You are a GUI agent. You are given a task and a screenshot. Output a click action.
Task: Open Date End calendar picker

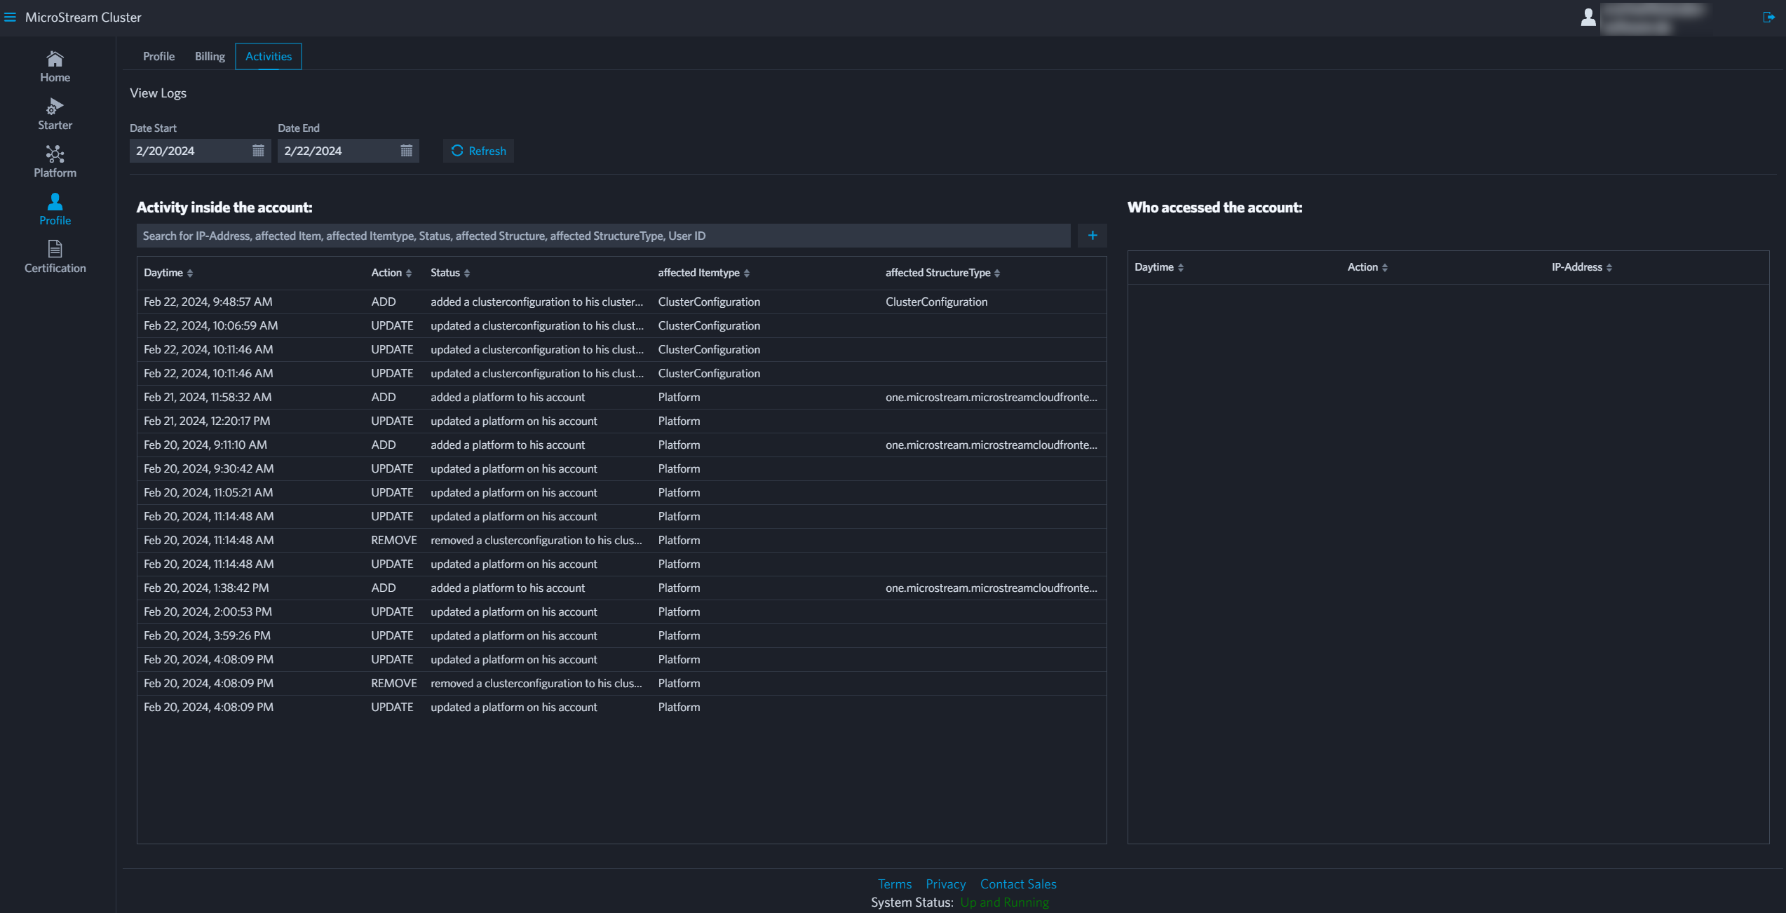(x=406, y=151)
